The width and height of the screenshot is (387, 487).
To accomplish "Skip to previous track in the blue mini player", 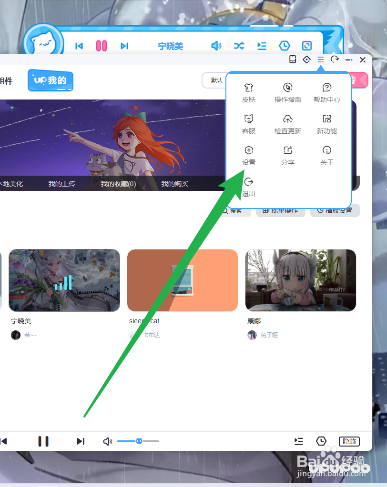I will pyautogui.click(x=79, y=46).
